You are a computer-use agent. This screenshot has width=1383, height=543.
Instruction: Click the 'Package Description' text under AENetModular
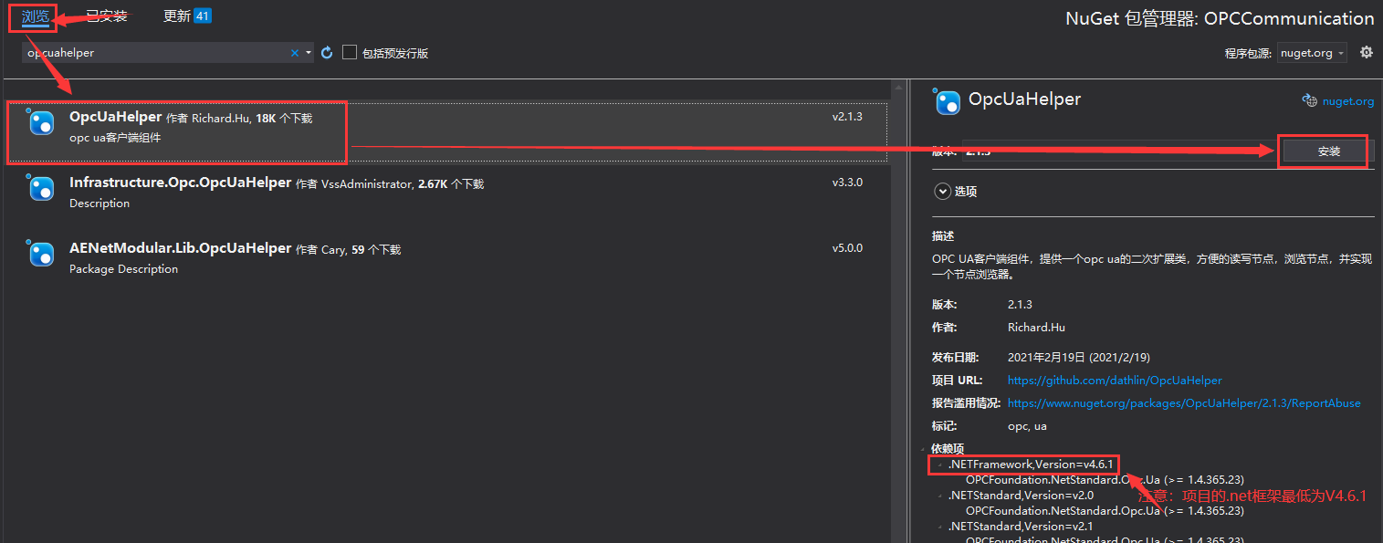123,269
